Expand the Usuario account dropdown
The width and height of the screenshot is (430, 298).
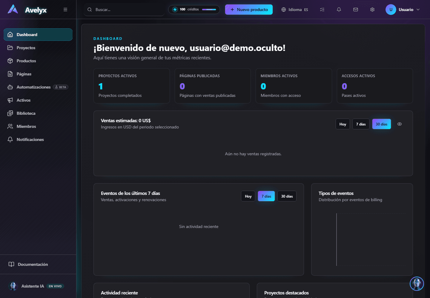tap(403, 10)
